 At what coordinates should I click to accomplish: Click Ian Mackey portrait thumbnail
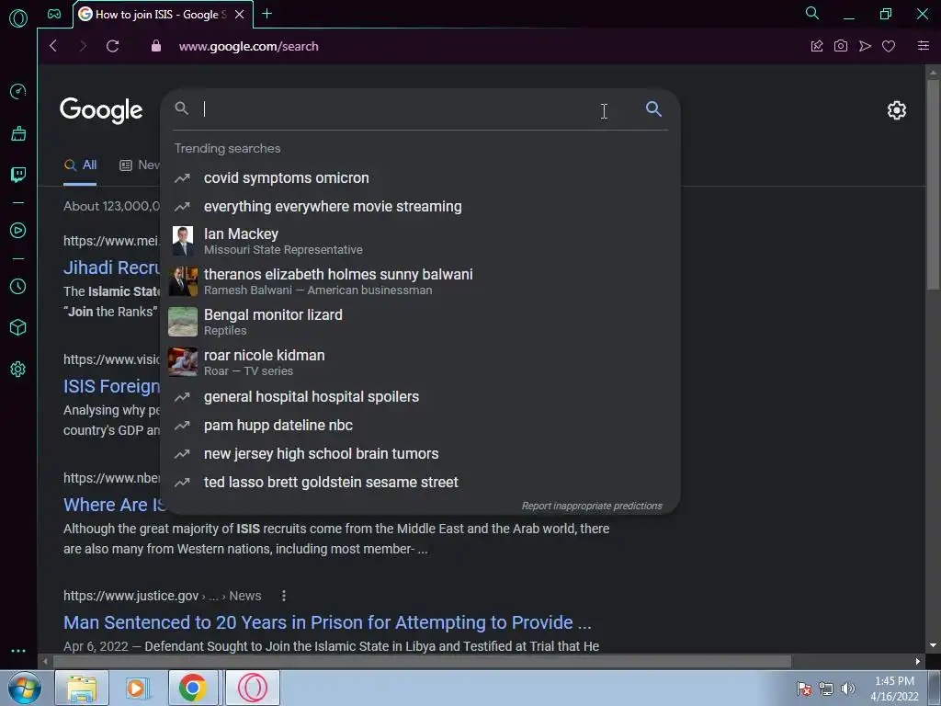pyautogui.click(x=183, y=242)
